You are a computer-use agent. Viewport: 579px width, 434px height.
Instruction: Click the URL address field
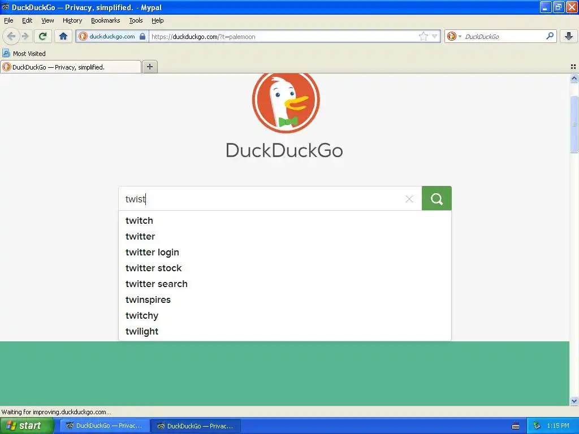pos(284,36)
